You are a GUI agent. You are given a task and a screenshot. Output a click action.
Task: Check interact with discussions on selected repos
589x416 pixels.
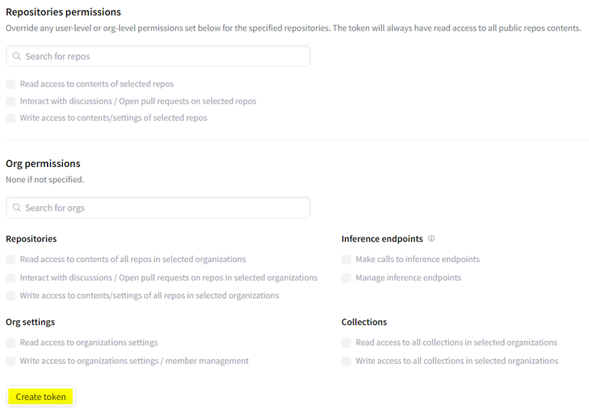(x=11, y=101)
